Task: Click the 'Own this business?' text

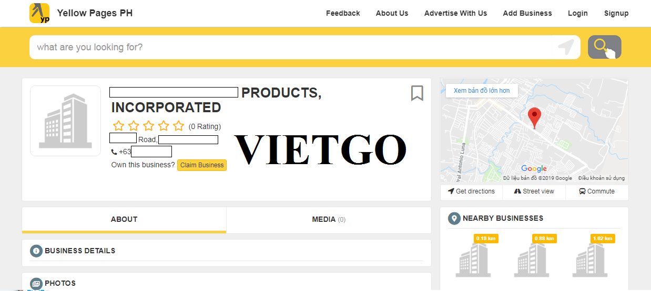Action: click(143, 165)
